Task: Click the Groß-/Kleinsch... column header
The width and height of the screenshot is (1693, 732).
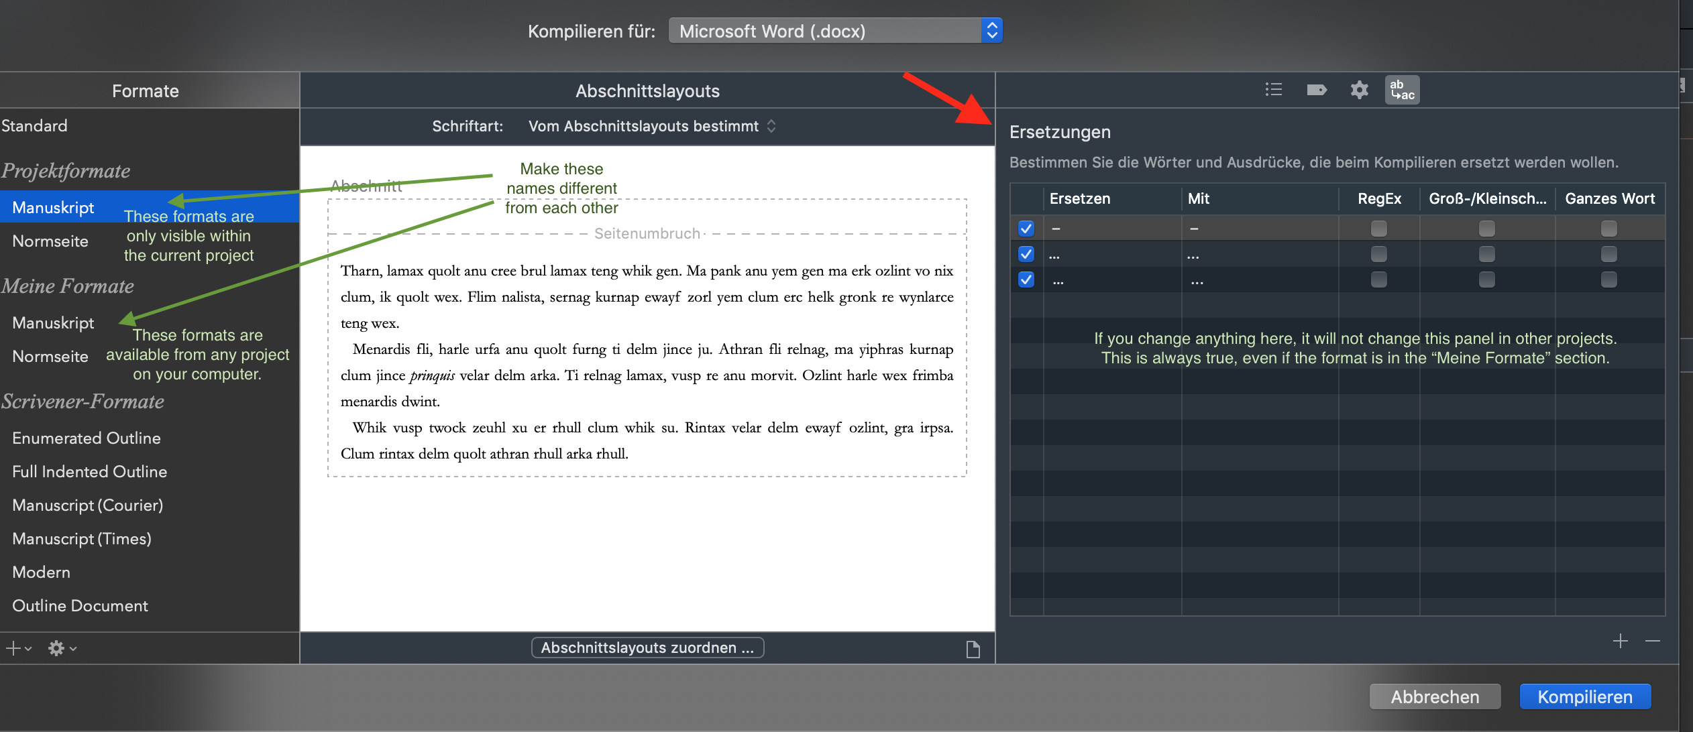Action: click(x=1487, y=198)
